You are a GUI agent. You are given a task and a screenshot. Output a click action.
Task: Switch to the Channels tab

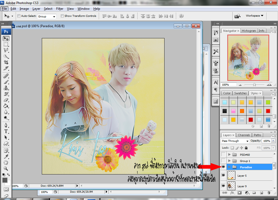pyautogui.click(x=244, y=135)
